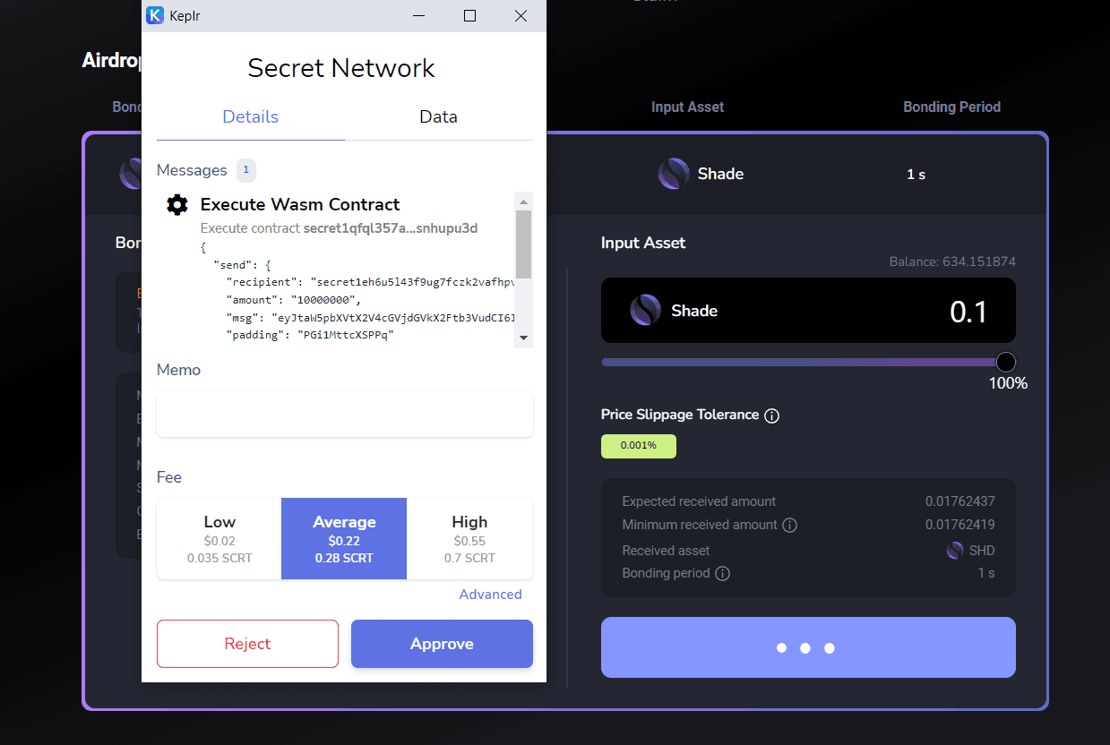Open the Price Slippage Tolerance info icon
Image resolution: width=1110 pixels, height=745 pixels.
tap(772, 415)
